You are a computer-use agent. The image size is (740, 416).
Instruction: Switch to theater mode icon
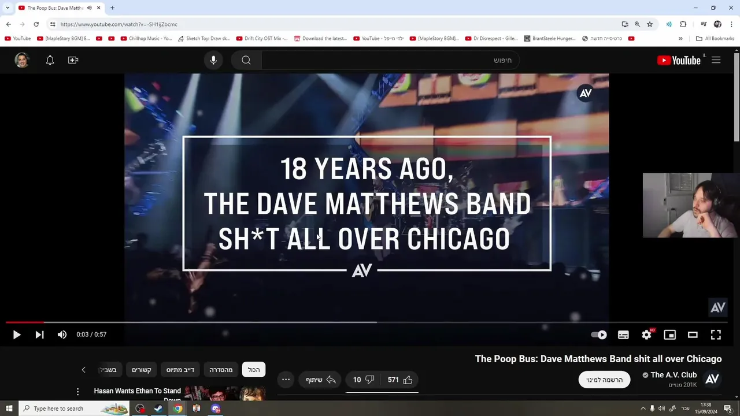click(693, 335)
